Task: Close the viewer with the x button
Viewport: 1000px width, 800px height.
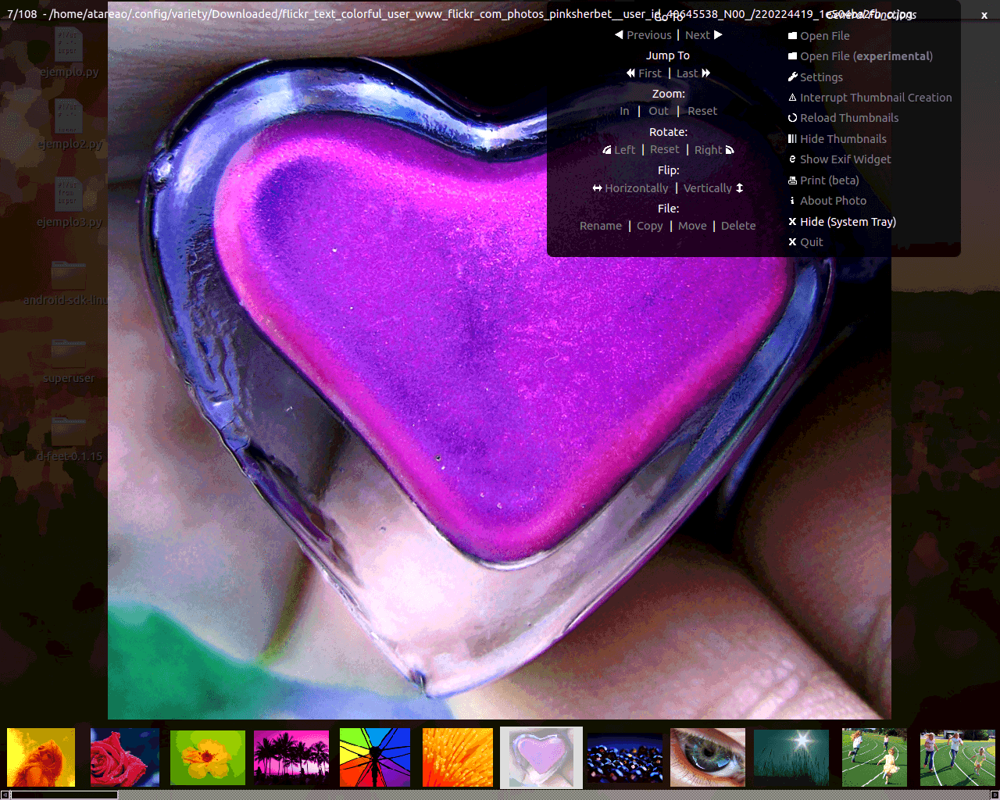Action: [984, 15]
